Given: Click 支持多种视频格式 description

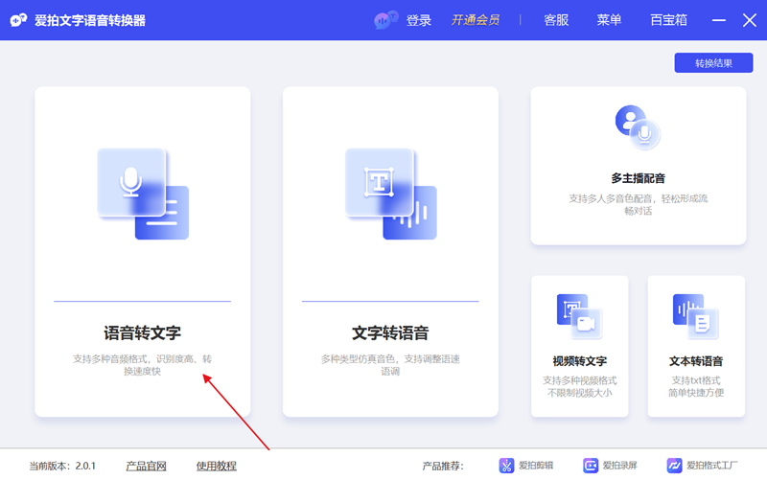Looking at the screenshot, I should tap(580, 386).
